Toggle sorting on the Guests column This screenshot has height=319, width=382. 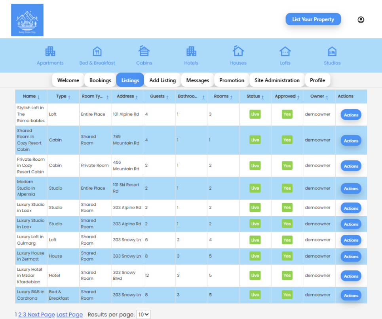click(x=159, y=96)
